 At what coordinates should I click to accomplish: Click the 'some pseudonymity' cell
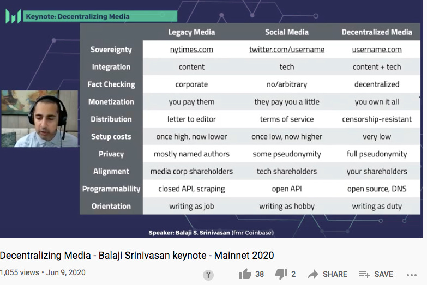[287, 154]
